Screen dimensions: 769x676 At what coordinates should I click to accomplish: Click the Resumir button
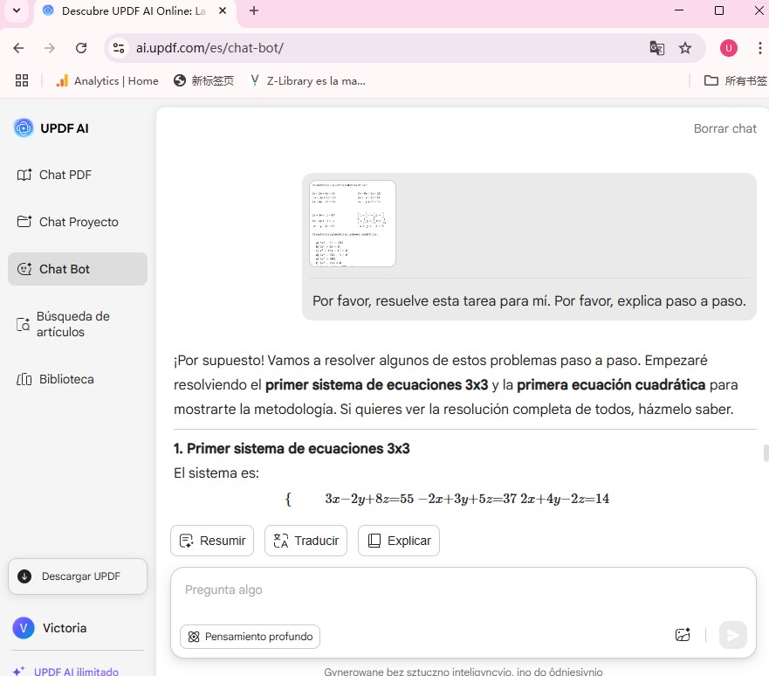tap(212, 541)
